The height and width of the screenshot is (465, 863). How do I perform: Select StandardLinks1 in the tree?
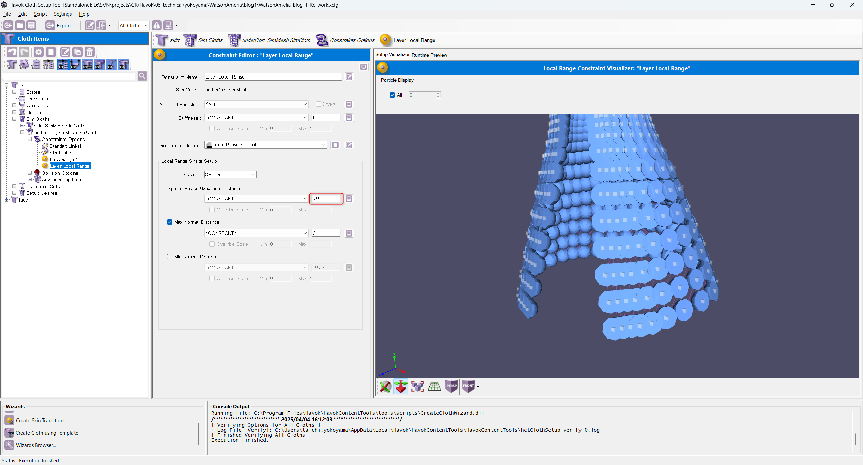pyautogui.click(x=65, y=146)
